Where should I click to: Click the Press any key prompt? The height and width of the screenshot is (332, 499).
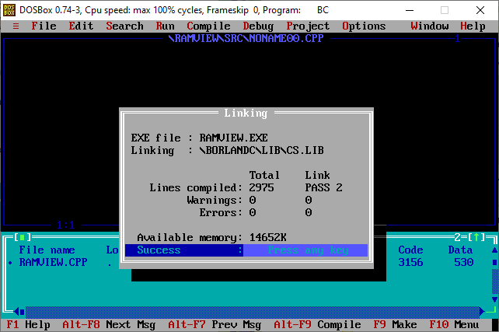(308, 250)
